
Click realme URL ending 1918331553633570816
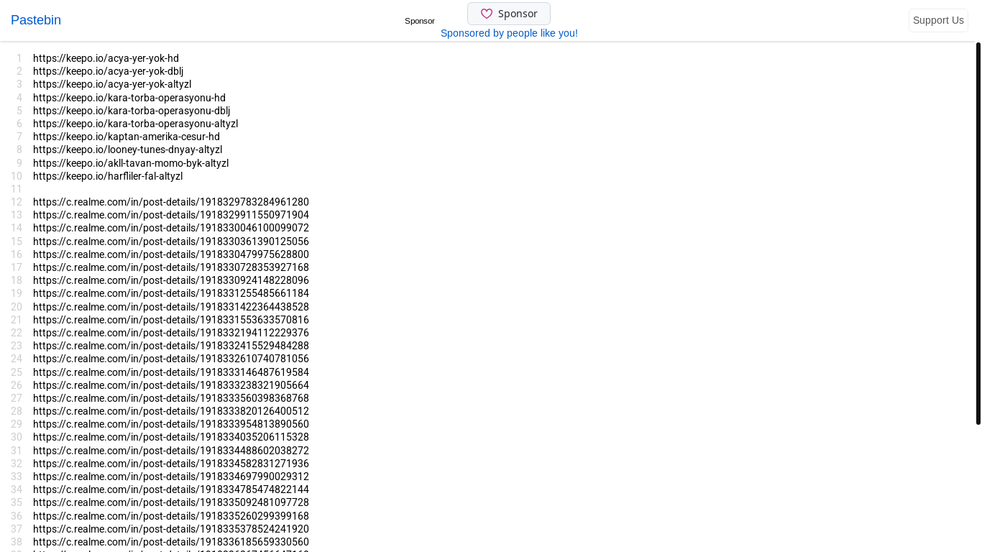click(x=171, y=320)
